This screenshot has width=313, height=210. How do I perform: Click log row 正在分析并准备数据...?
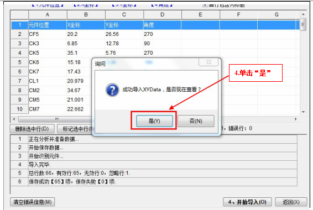point(154,139)
